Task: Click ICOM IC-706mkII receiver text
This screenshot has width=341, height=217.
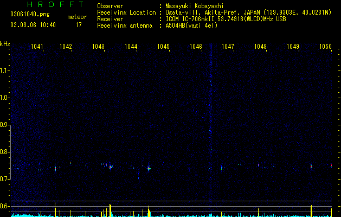Action: [x=226, y=19]
